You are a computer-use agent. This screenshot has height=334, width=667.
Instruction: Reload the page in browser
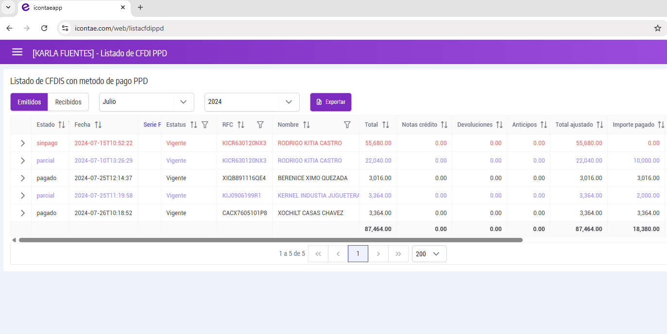point(44,28)
